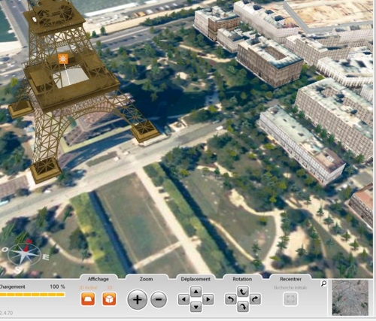
Task: Zoom in with the plus button
Action: click(x=137, y=299)
